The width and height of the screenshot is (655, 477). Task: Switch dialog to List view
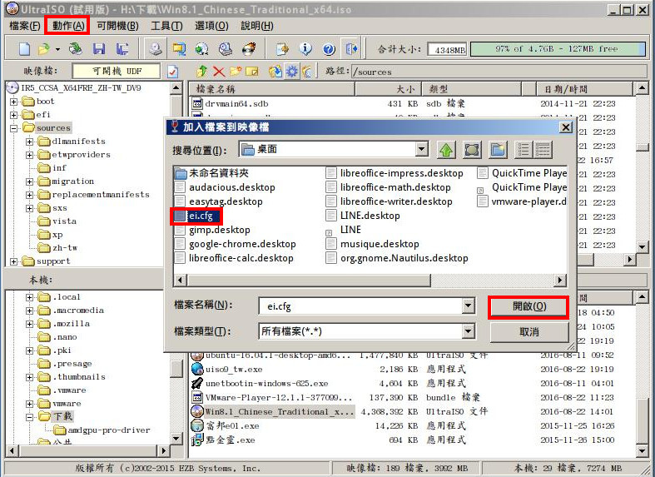click(524, 150)
